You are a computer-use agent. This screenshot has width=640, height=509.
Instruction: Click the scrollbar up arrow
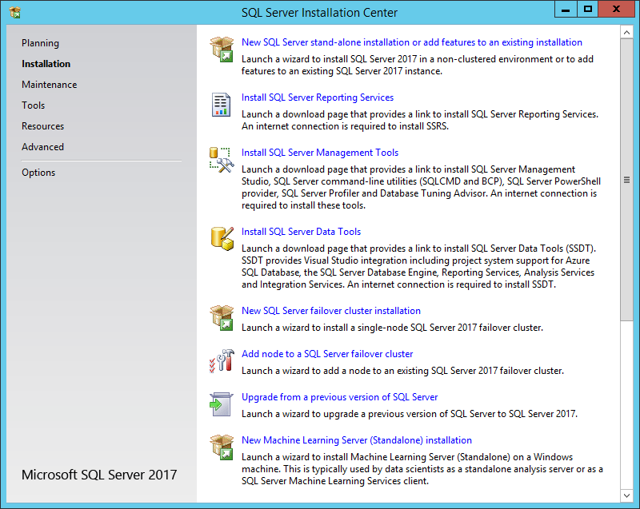click(x=626, y=32)
